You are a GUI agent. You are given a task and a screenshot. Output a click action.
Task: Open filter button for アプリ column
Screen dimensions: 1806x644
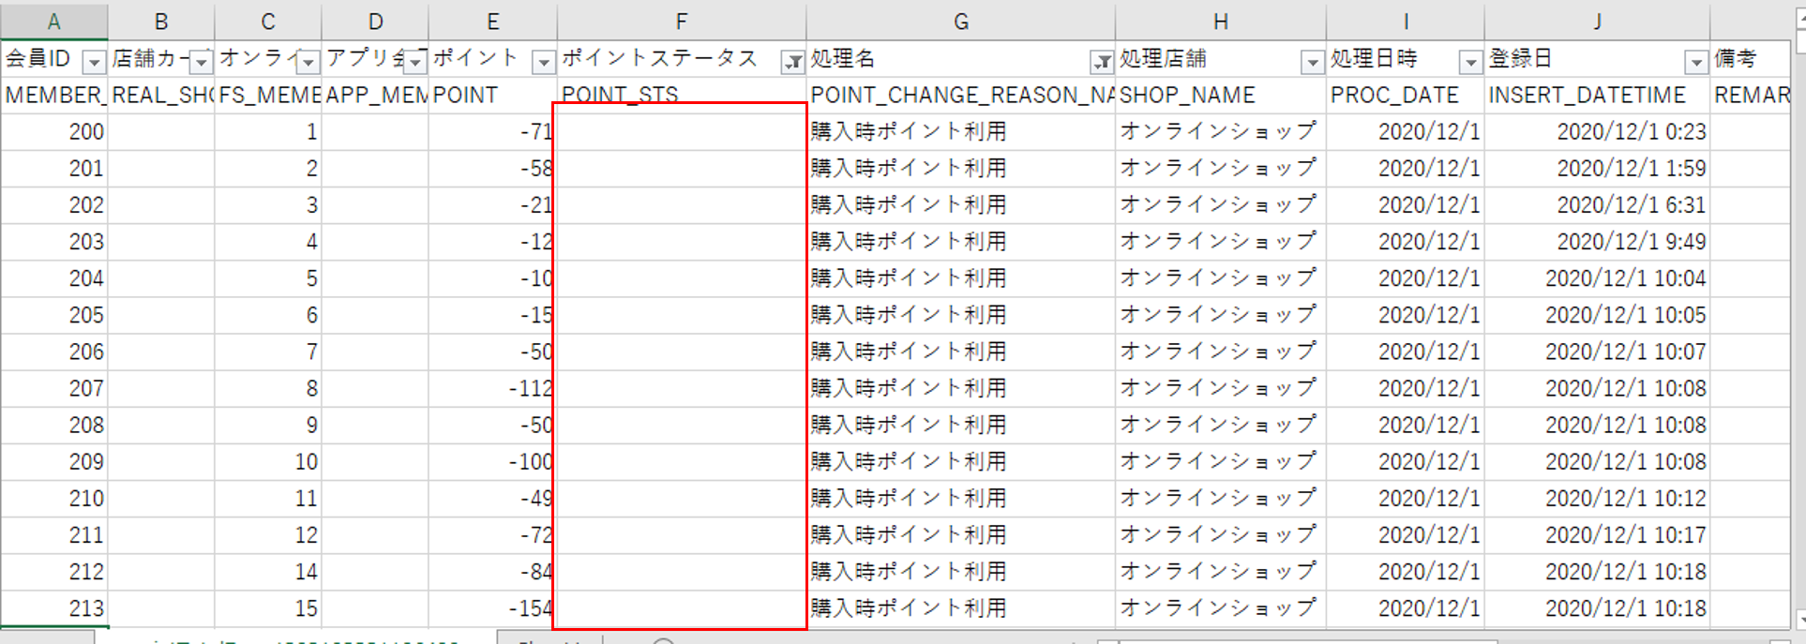(x=415, y=63)
